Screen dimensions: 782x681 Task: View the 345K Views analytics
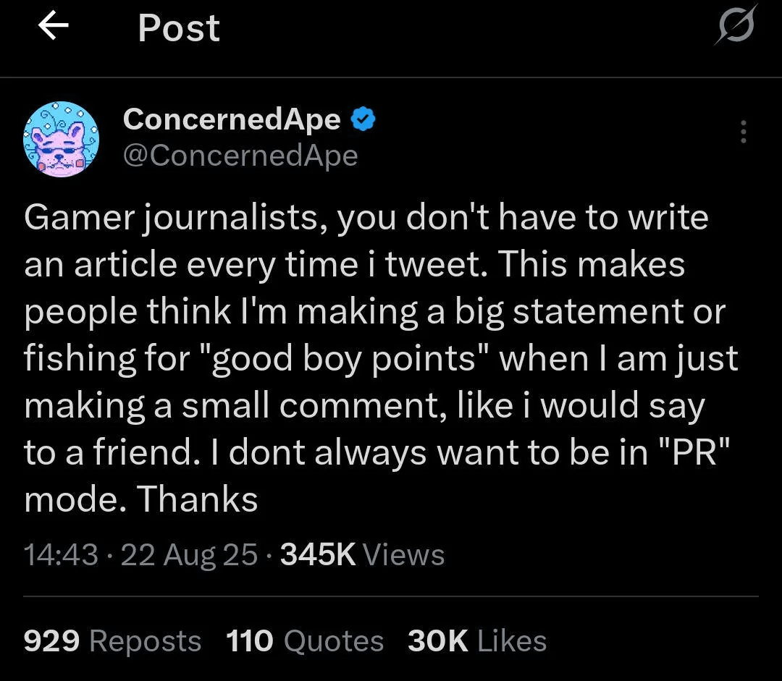point(362,554)
